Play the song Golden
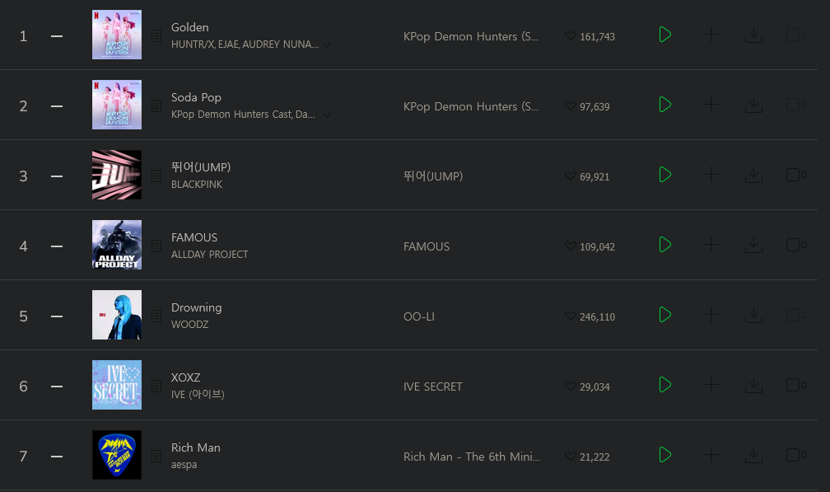Viewport: 830px width, 492px height. tap(664, 35)
